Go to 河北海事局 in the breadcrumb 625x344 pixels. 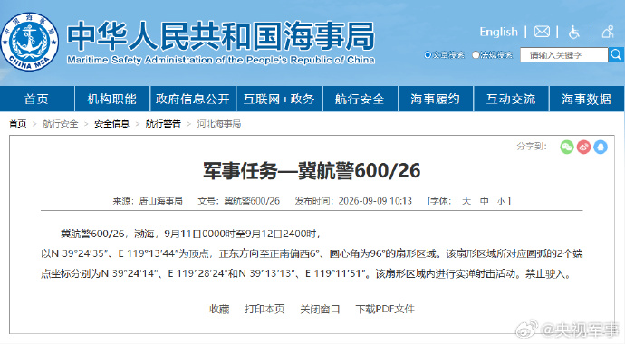point(219,124)
